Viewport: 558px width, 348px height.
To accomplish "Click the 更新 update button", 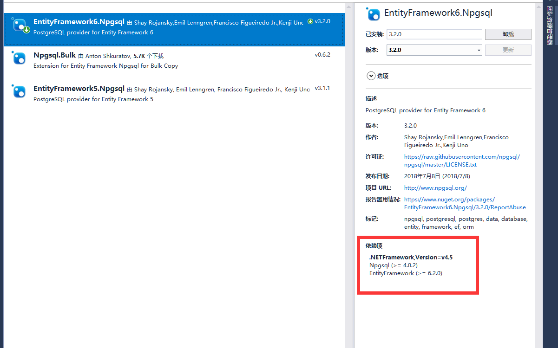I will [x=508, y=50].
